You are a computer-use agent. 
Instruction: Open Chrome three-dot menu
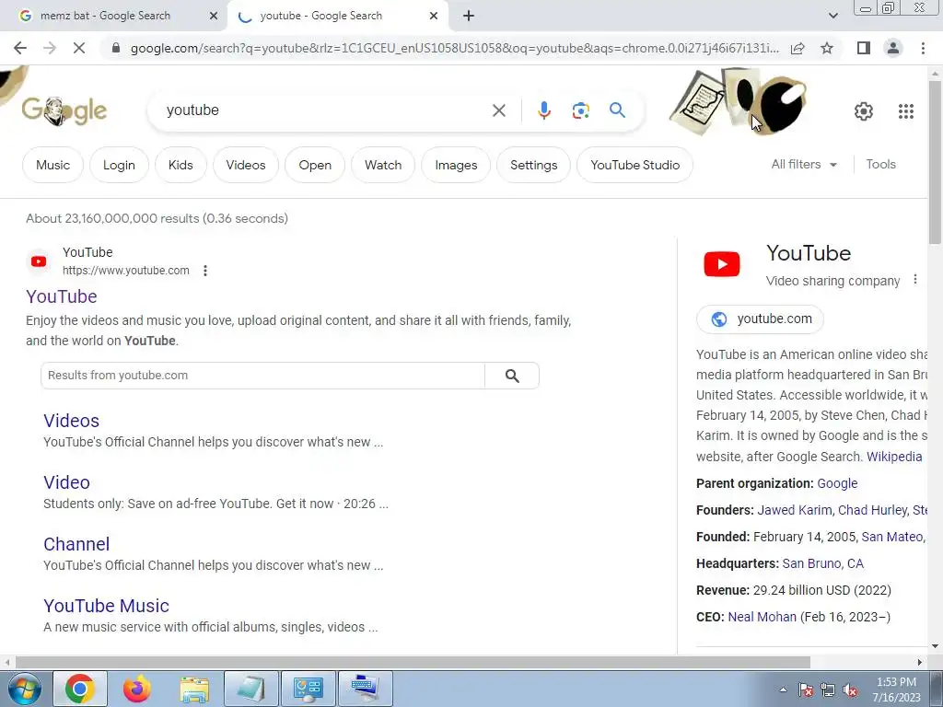pyautogui.click(x=923, y=48)
